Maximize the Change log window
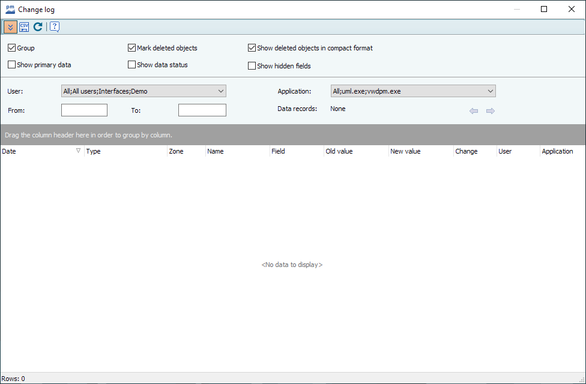Screen dimensions: 586x384 544,9
